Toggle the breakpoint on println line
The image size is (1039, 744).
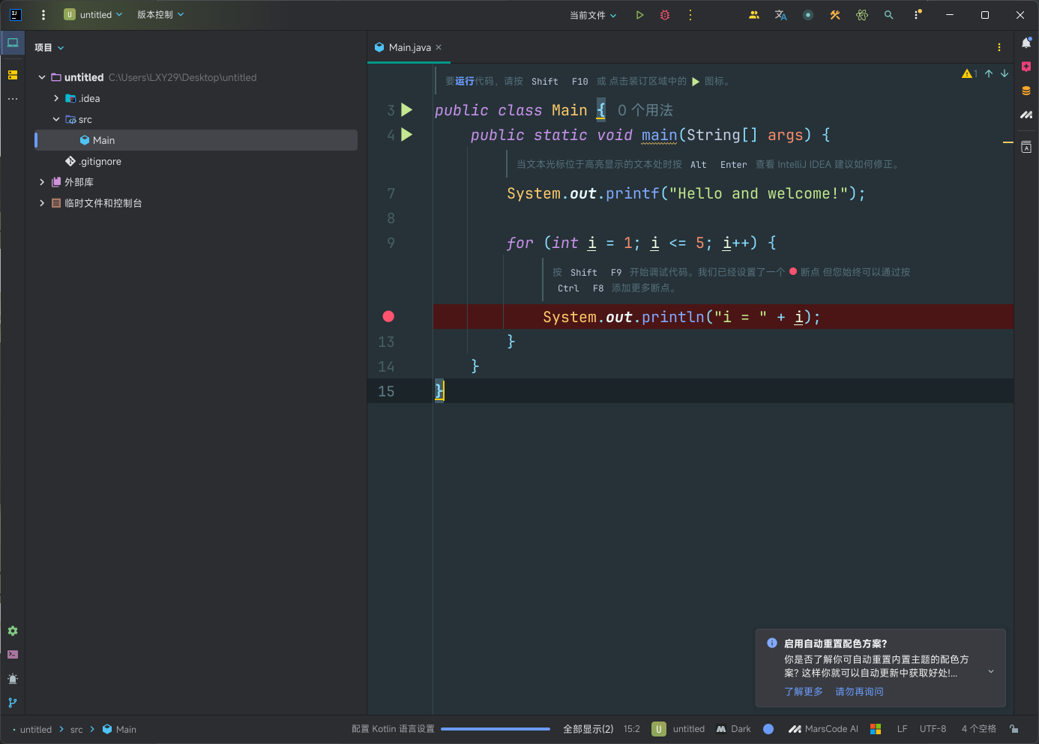click(x=388, y=316)
